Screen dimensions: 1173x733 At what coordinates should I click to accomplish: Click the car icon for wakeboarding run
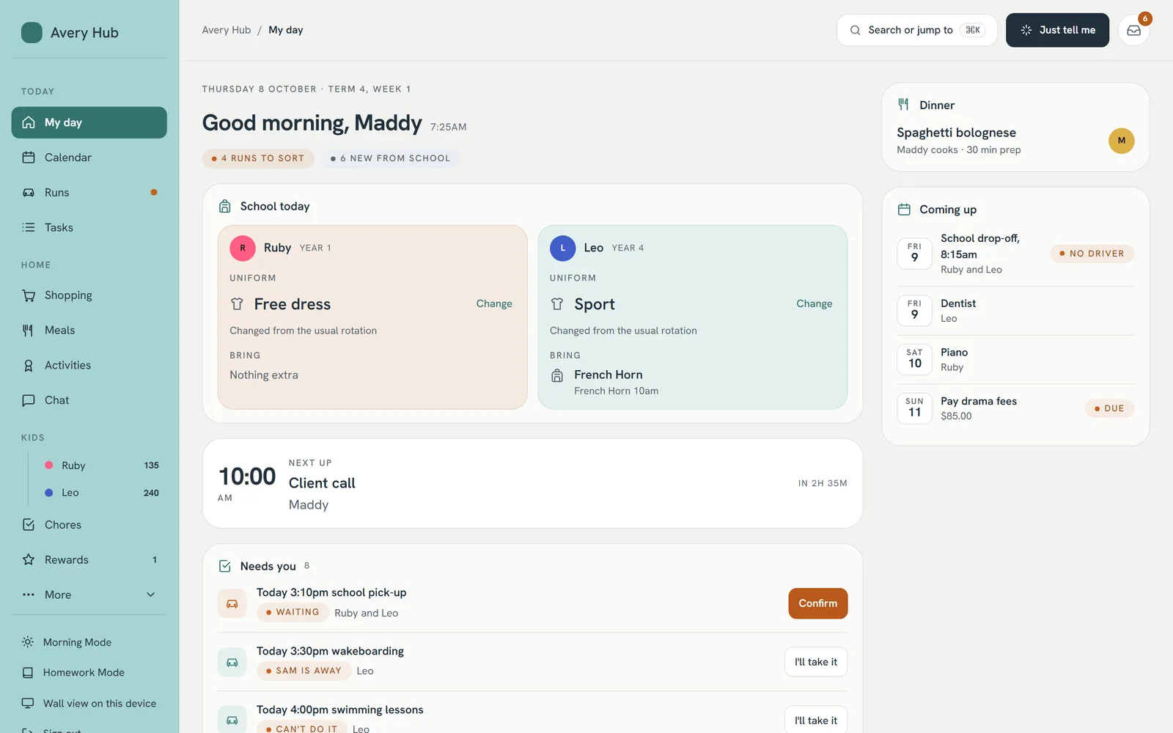[232, 662]
